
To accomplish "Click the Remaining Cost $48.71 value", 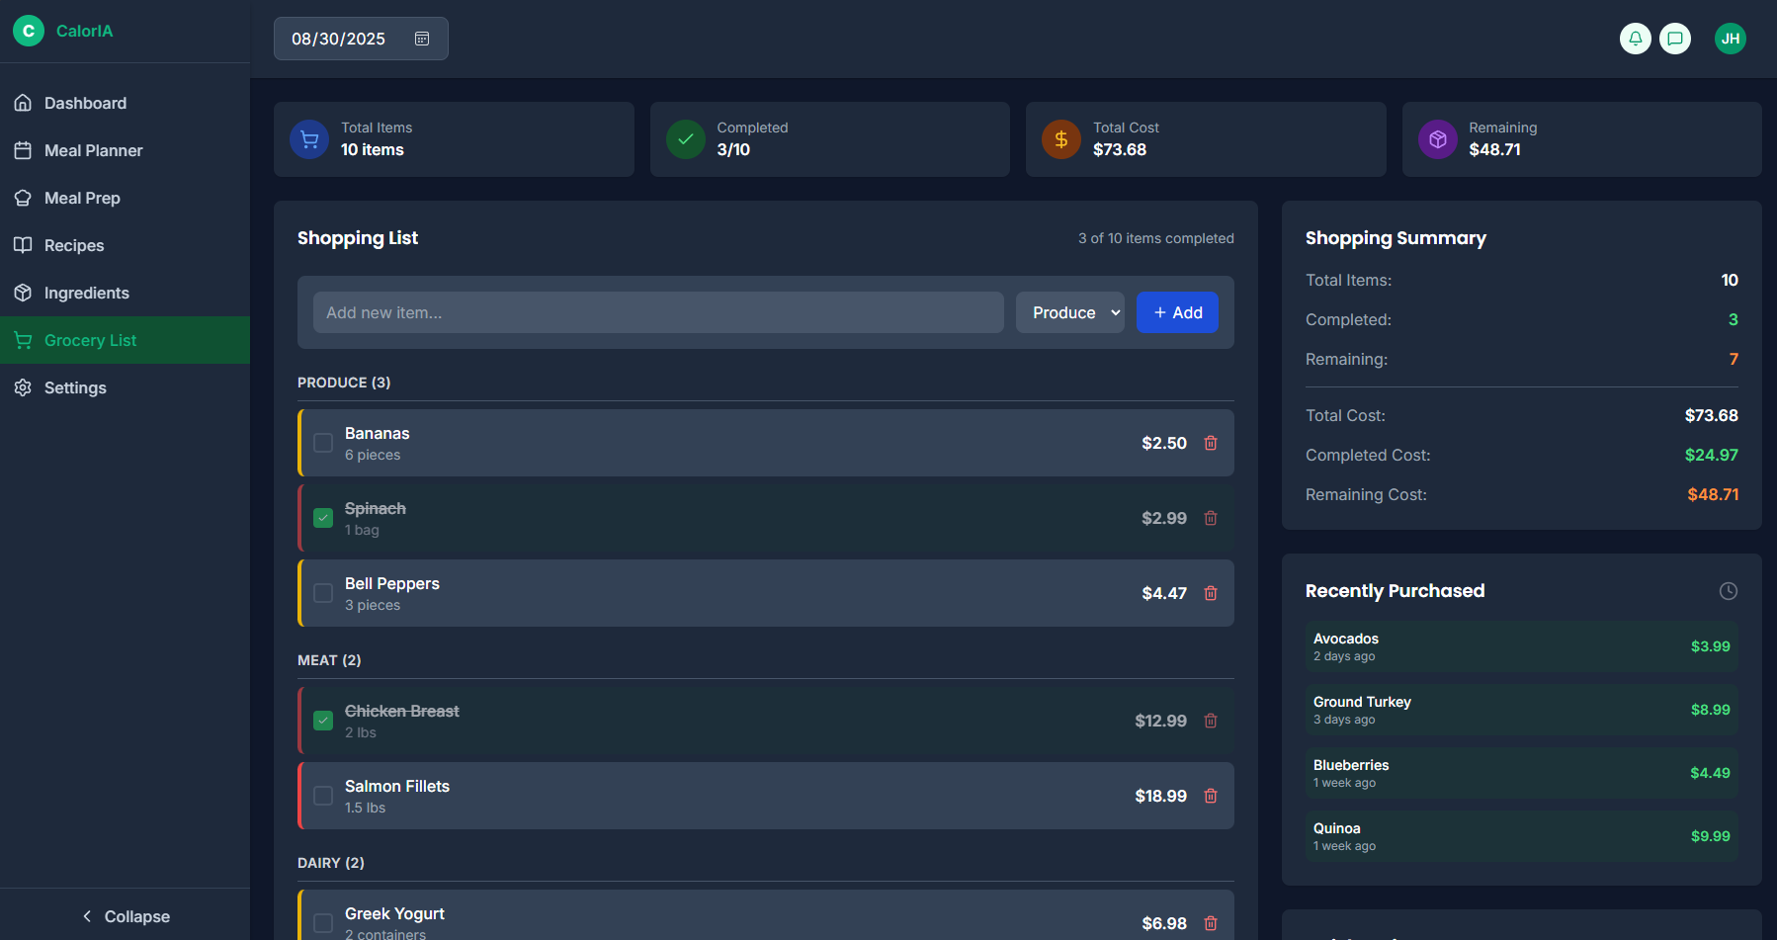I will coord(1713,494).
